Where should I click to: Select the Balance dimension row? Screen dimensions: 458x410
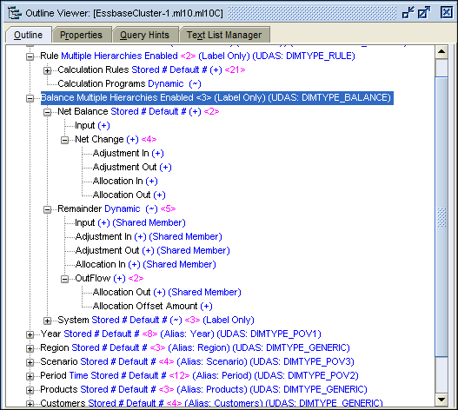(x=217, y=97)
